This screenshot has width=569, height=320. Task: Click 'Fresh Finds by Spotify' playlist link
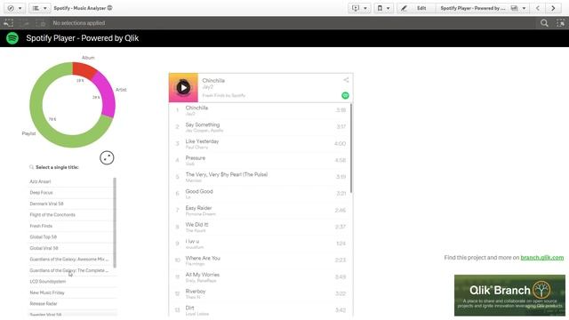224,95
